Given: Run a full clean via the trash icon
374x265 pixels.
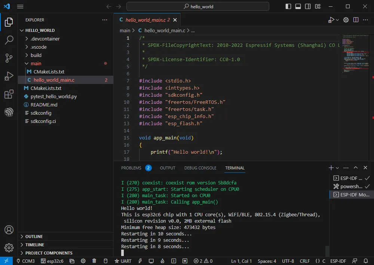Looking at the screenshot, I should tap(94, 261).
